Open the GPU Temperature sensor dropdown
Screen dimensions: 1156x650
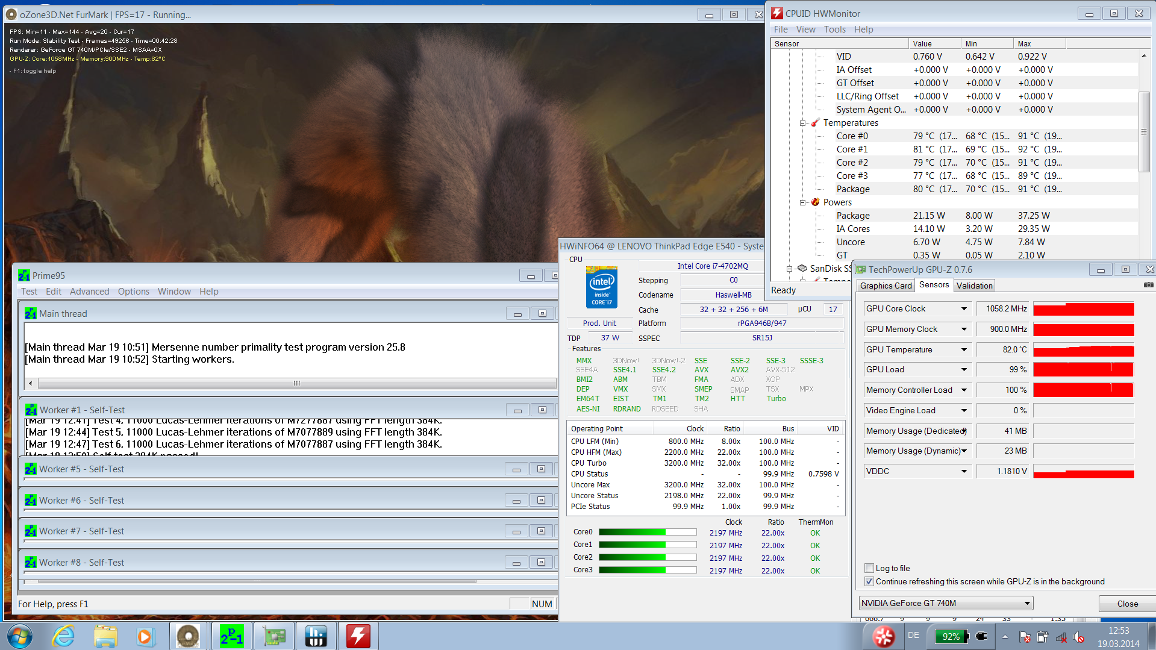[964, 350]
